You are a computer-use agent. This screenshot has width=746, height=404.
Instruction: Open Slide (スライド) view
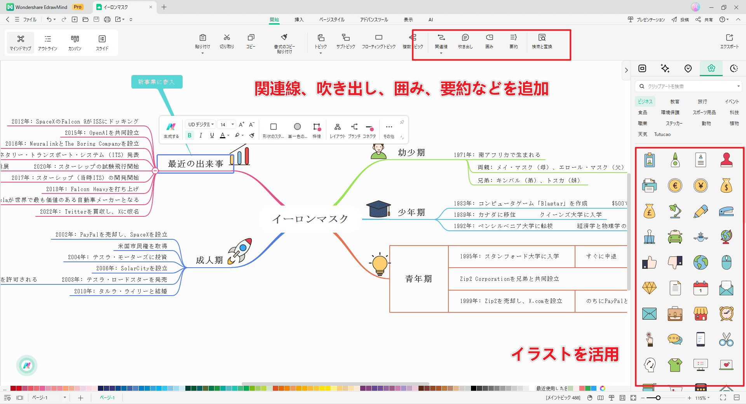click(x=102, y=42)
